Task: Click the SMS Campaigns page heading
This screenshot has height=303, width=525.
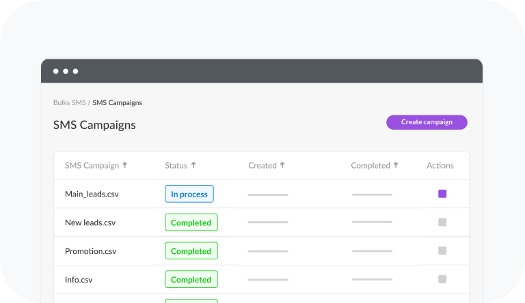Action: (x=94, y=125)
